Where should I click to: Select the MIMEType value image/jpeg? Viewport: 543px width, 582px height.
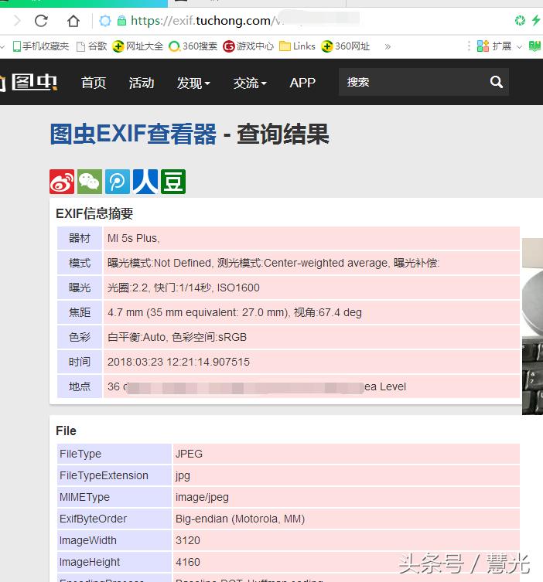347,498
